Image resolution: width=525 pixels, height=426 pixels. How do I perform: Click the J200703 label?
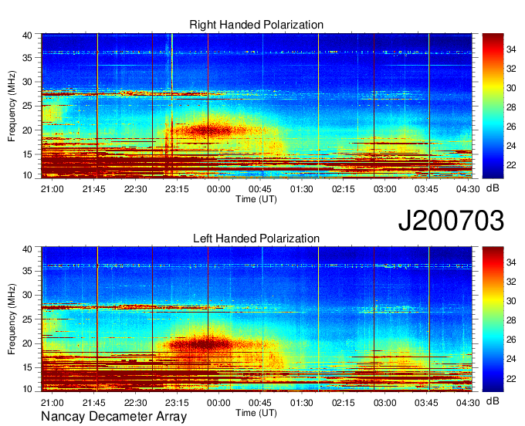pyautogui.click(x=451, y=221)
